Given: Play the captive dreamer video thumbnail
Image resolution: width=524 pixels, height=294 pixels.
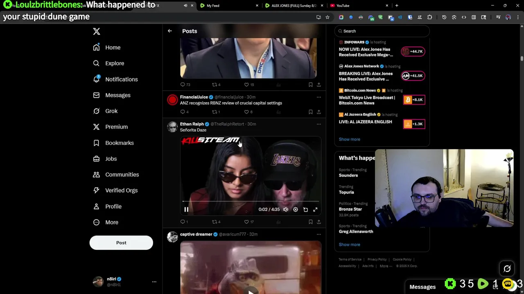Looking at the screenshot, I should [x=251, y=267].
